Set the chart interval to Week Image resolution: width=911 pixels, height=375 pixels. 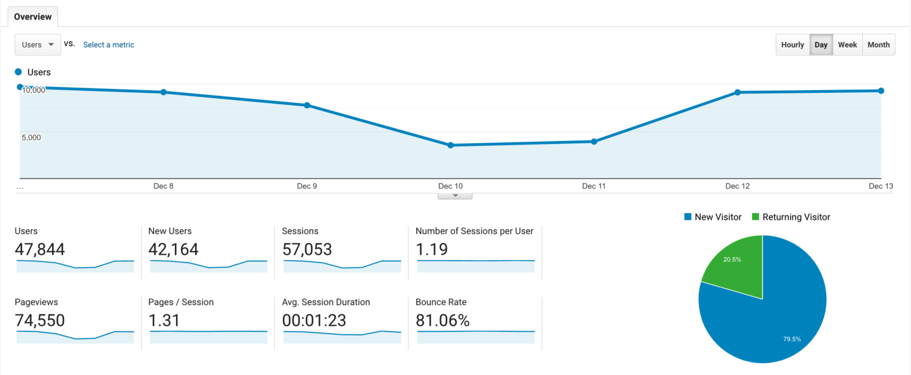pos(847,45)
